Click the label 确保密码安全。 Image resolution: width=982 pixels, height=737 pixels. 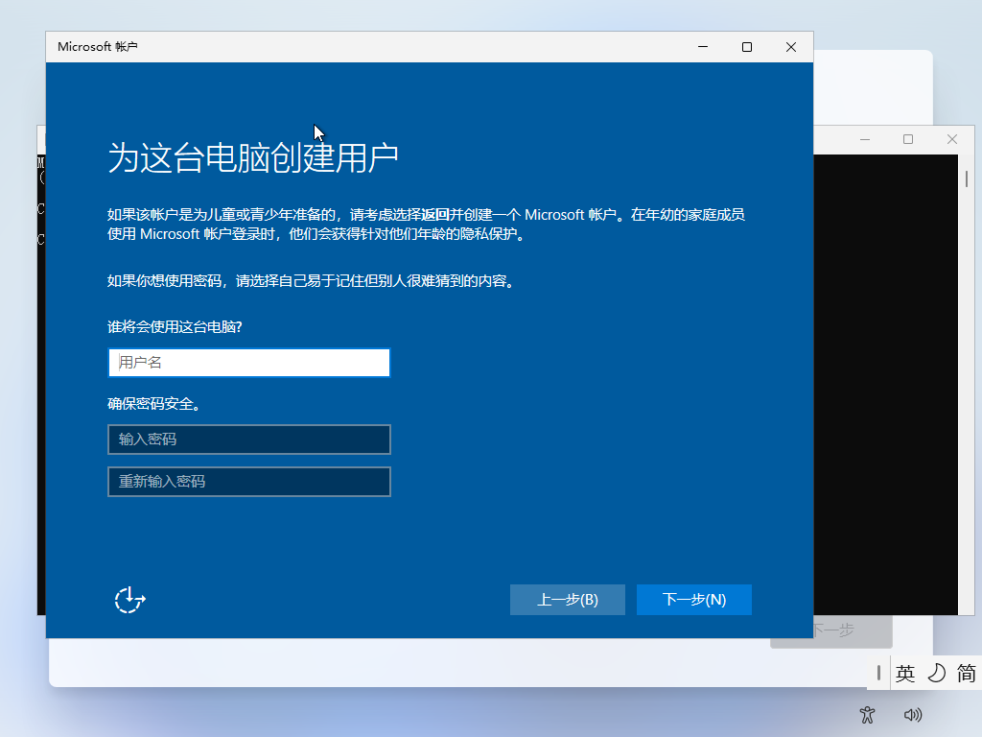(154, 404)
